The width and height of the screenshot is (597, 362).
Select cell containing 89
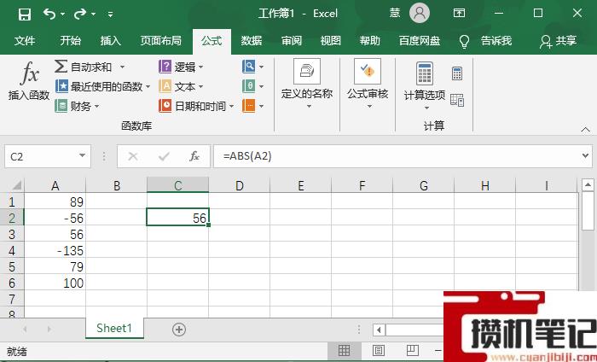coord(55,201)
